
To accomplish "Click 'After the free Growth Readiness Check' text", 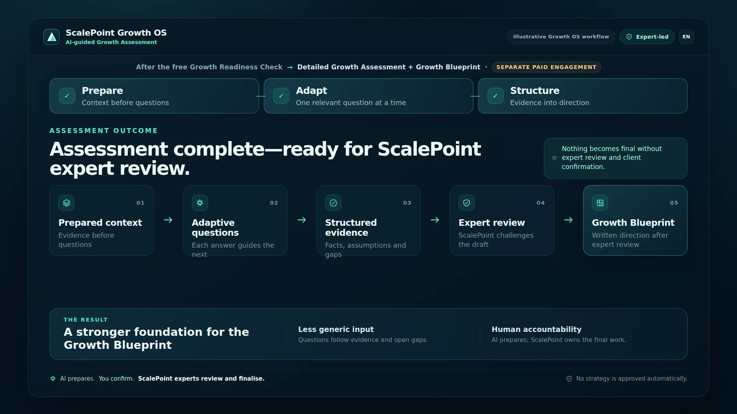I will (x=209, y=67).
